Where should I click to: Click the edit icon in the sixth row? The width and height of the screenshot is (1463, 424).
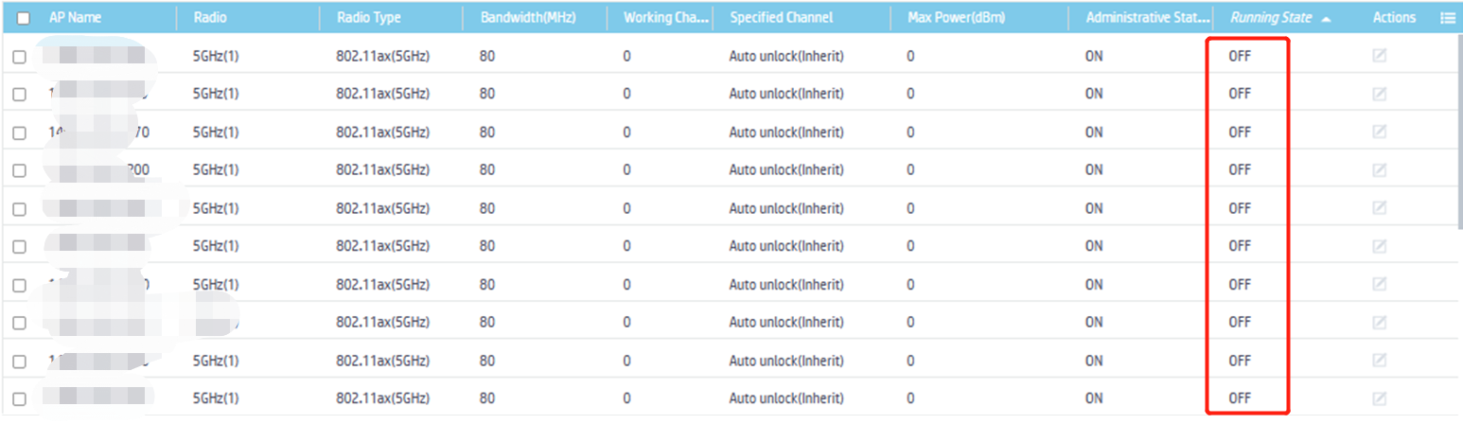(1379, 246)
